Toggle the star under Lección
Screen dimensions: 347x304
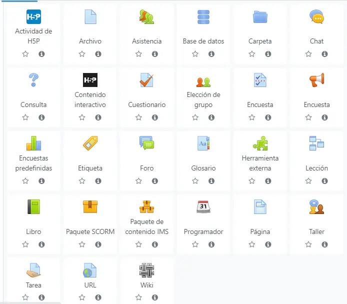[x=308, y=181]
